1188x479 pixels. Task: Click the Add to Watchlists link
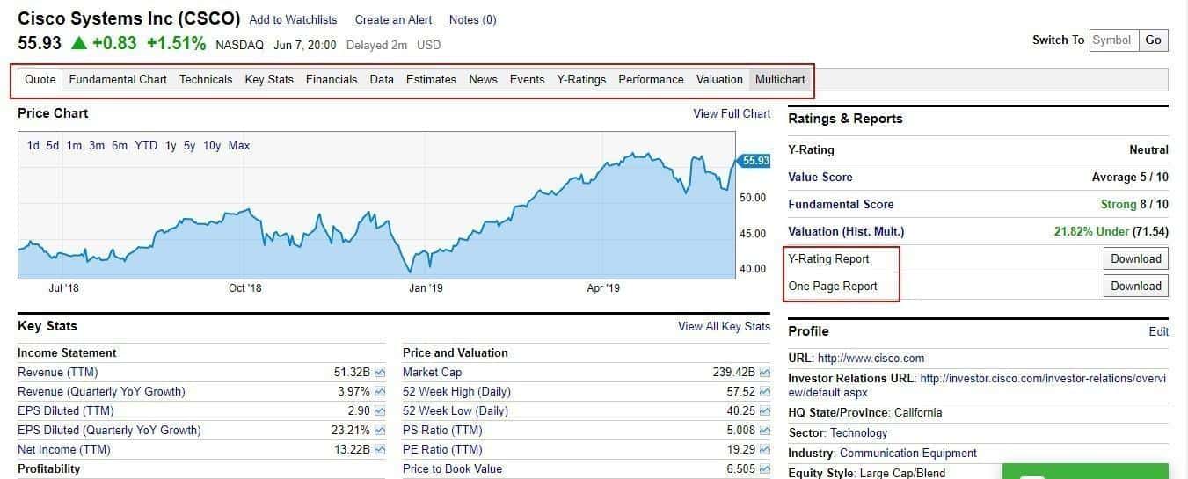click(293, 19)
